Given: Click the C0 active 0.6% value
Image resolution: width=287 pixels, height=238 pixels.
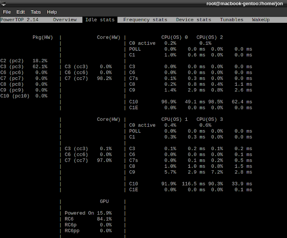Looking at the screenshot, I should [x=206, y=125].
